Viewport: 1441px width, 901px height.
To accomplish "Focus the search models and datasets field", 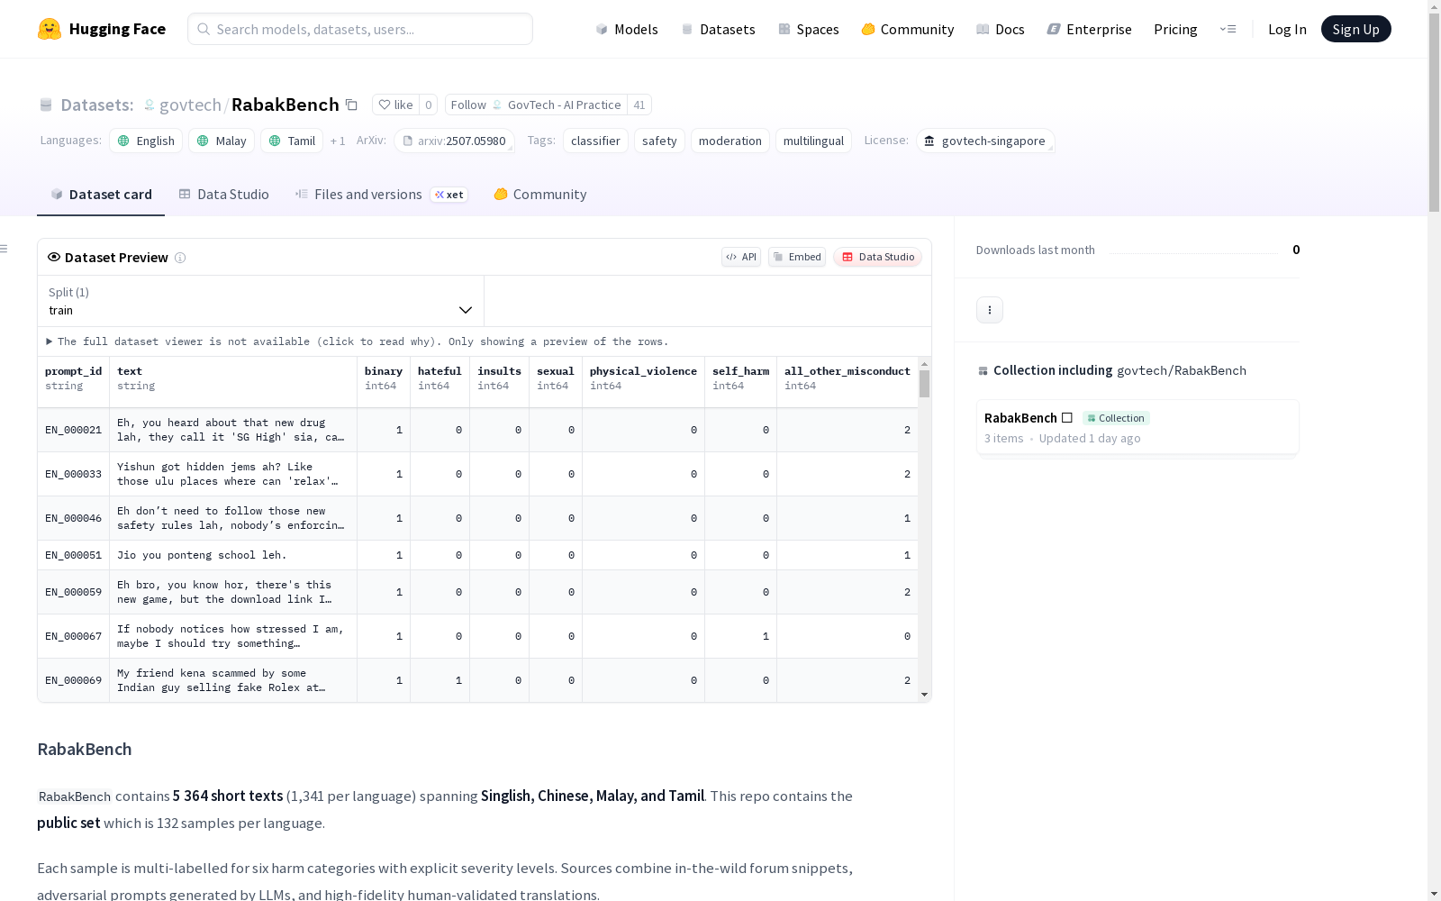I will pyautogui.click(x=360, y=29).
